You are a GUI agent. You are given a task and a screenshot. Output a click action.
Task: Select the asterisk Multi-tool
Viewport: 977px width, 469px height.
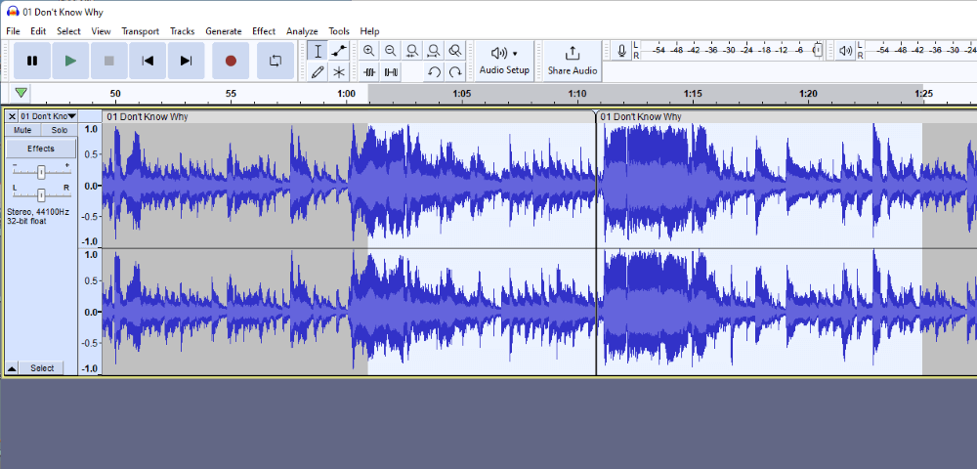339,72
